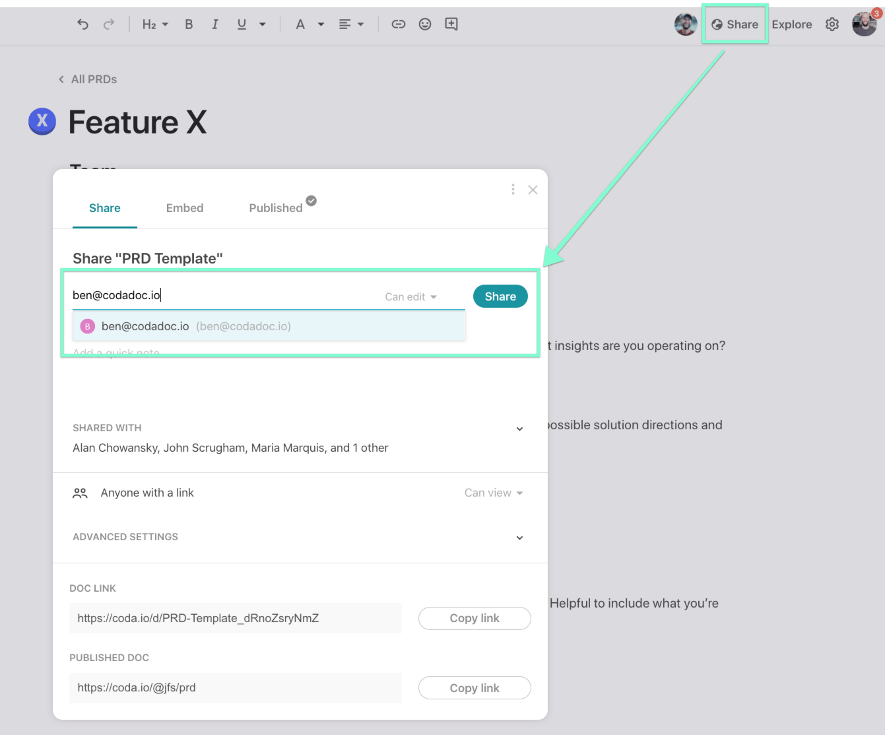This screenshot has width=885, height=735.
Task: Insert a link with chain icon
Action: pos(399,24)
